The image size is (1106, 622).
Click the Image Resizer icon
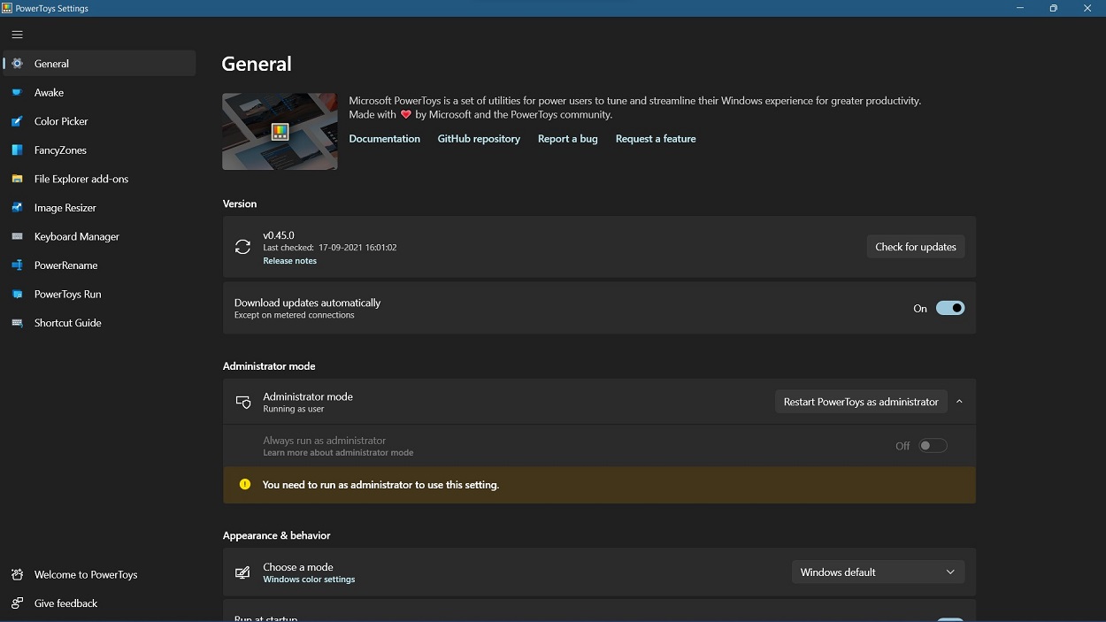[17, 208]
